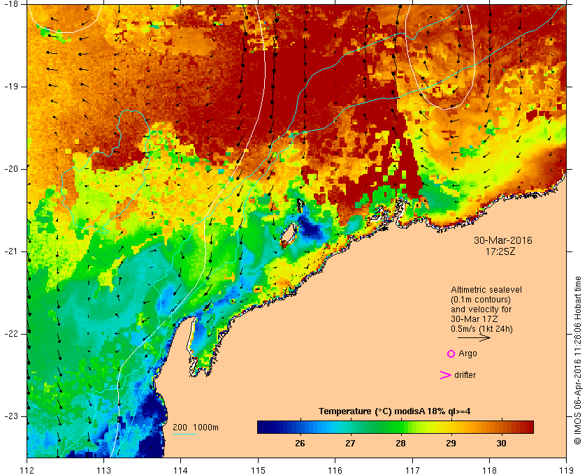The image size is (587, 475).
Task: Click the 'Altimetric sealevel' legend text
Action: (486, 290)
